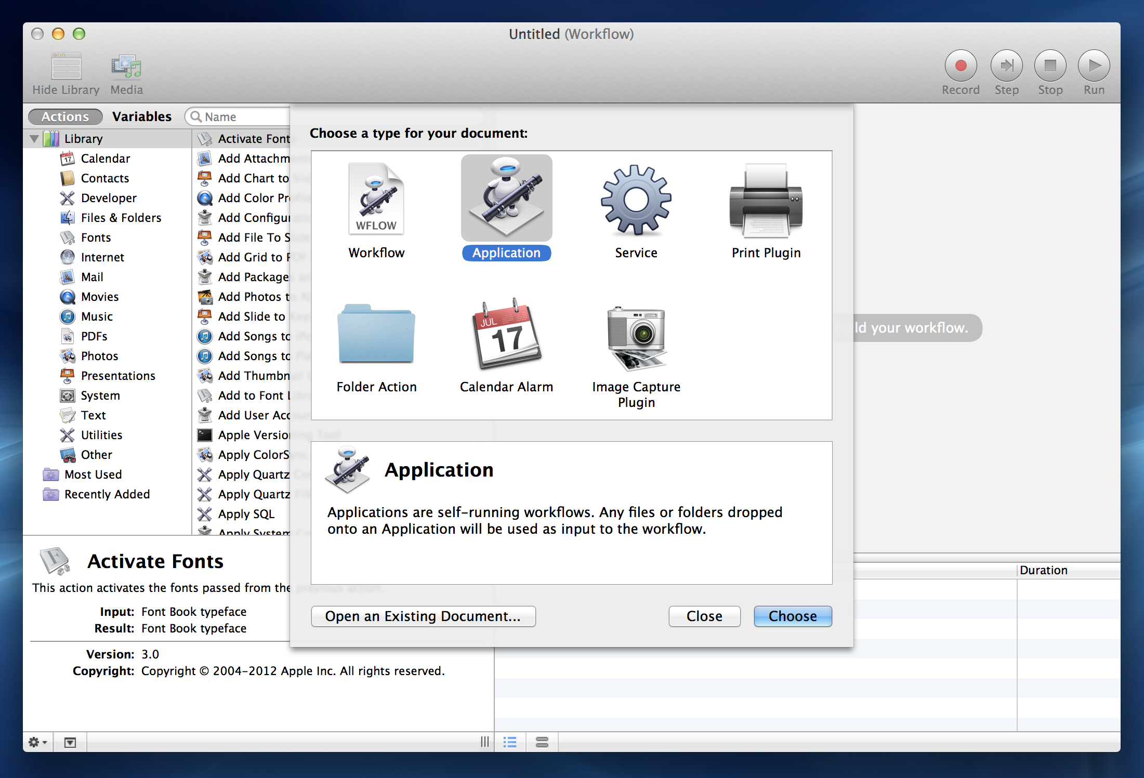
Task: Select the Workflow document type icon
Action: click(x=376, y=199)
